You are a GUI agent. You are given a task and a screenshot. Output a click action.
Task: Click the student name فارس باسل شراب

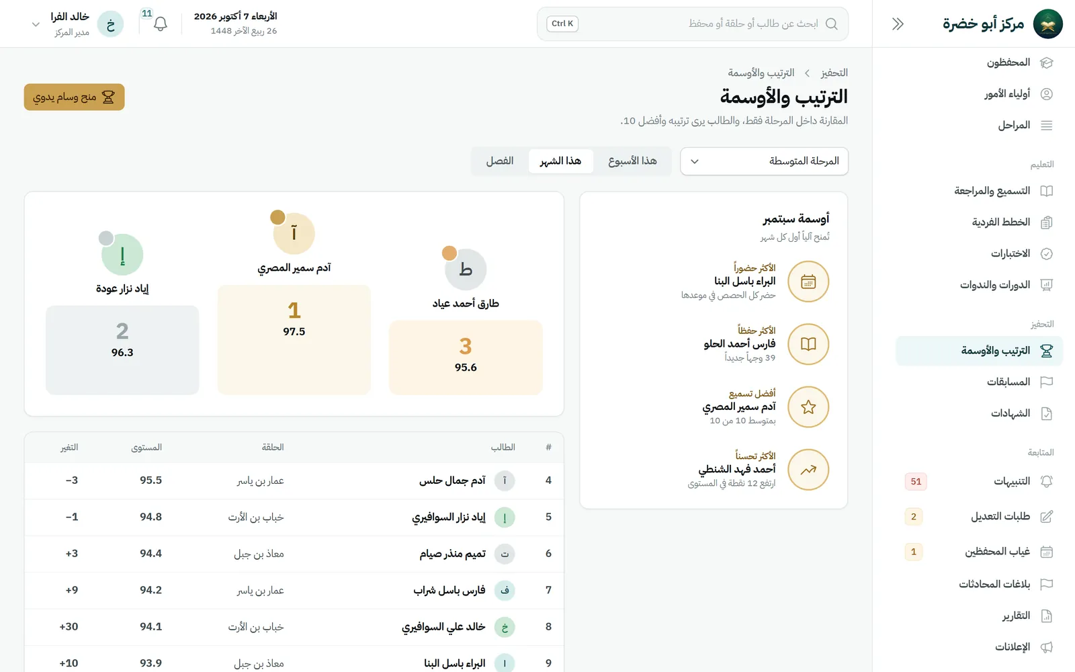tap(449, 590)
